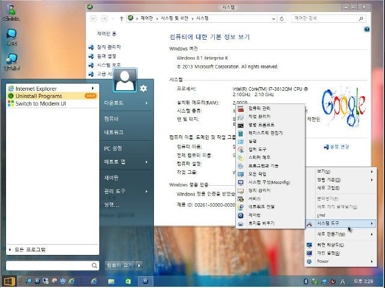Focus the Start menu search box
The width and height of the screenshot is (385, 288).
[52, 265]
